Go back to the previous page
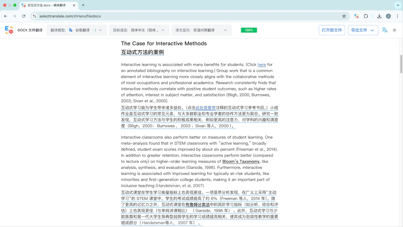The width and height of the screenshot is (403, 227). (x=6, y=16)
